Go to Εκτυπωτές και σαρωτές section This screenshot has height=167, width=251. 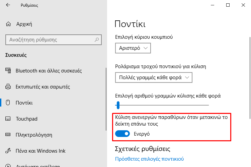[x=43, y=87]
